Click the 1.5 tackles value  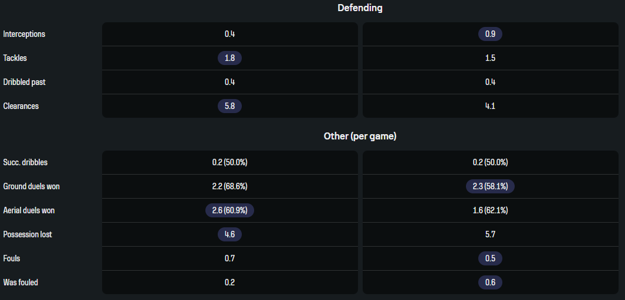click(x=490, y=58)
